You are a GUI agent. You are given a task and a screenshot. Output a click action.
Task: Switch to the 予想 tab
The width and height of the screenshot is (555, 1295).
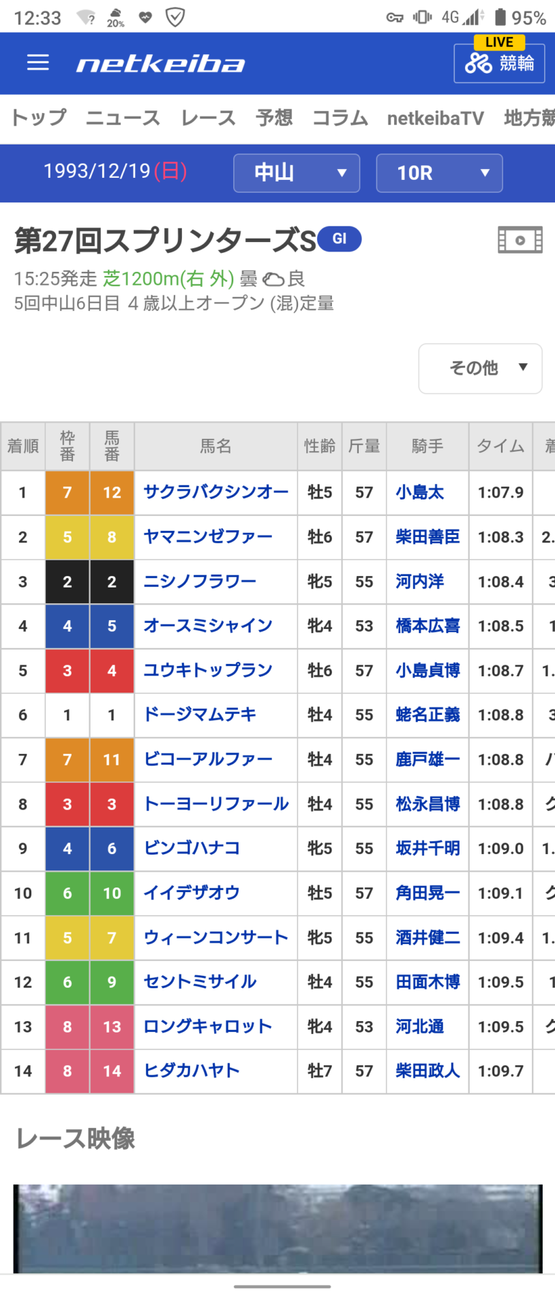pyautogui.click(x=274, y=119)
